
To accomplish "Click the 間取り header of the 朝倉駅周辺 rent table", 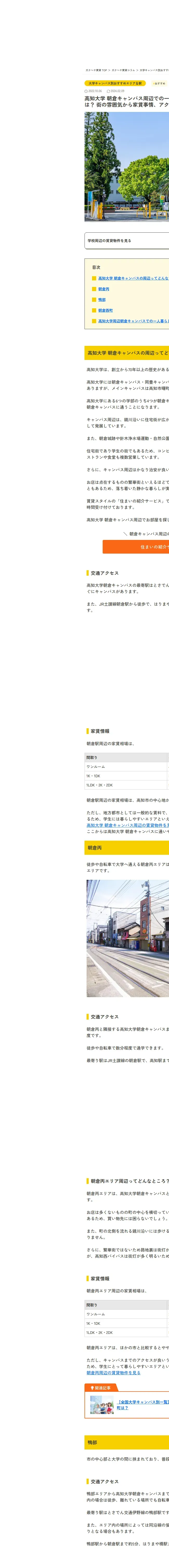I will point(125,758).
